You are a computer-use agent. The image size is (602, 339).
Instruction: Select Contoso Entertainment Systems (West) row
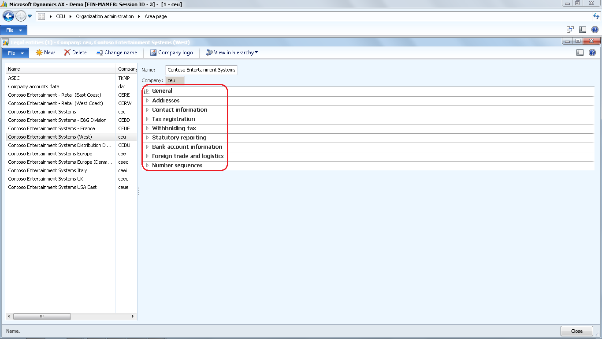click(x=71, y=137)
